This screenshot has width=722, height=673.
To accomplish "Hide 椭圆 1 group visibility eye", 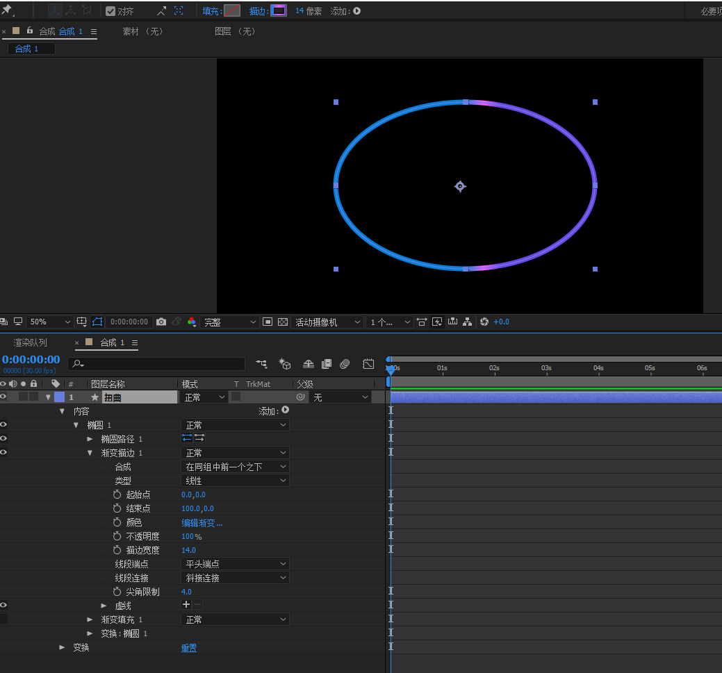I will pos(3,424).
